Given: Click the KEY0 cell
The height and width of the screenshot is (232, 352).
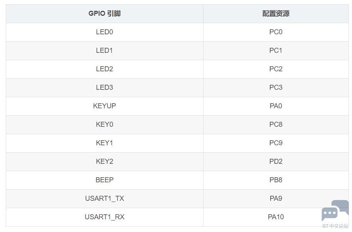Looking at the screenshot, I should click(104, 125).
